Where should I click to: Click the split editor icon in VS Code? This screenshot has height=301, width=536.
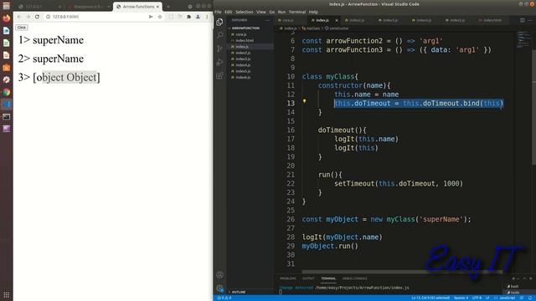[x=523, y=20]
